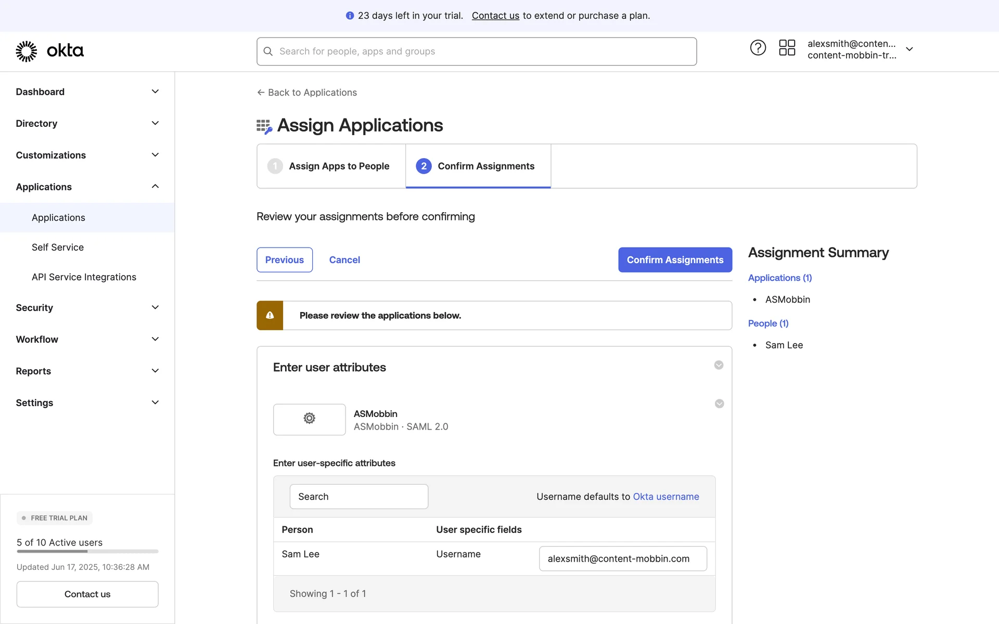Click the Sam Lee username input field
The height and width of the screenshot is (624, 999).
(623, 558)
